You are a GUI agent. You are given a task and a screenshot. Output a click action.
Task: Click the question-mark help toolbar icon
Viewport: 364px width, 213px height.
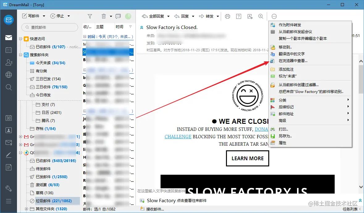click(x=238, y=16)
